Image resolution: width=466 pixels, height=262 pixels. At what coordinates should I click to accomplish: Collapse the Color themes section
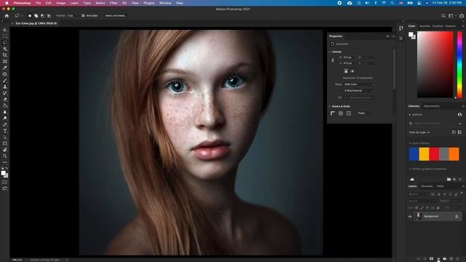[x=410, y=143]
